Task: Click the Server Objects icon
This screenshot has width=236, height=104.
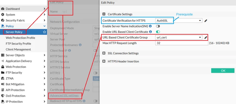Action: point(3,55)
